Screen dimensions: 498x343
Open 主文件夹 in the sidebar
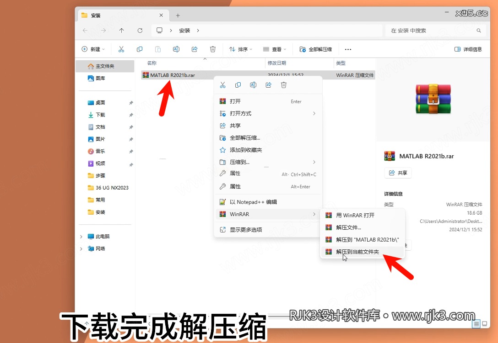(x=105, y=66)
